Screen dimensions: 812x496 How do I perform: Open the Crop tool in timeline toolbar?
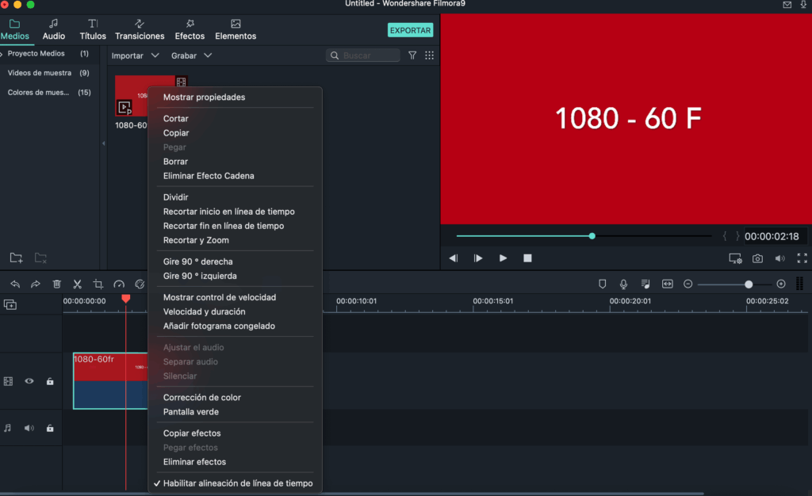(x=99, y=284)
